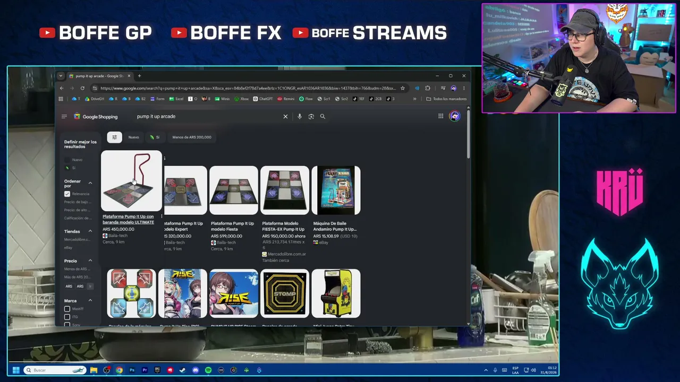Open Premiere Pro from the taskbar

(144, 370)
